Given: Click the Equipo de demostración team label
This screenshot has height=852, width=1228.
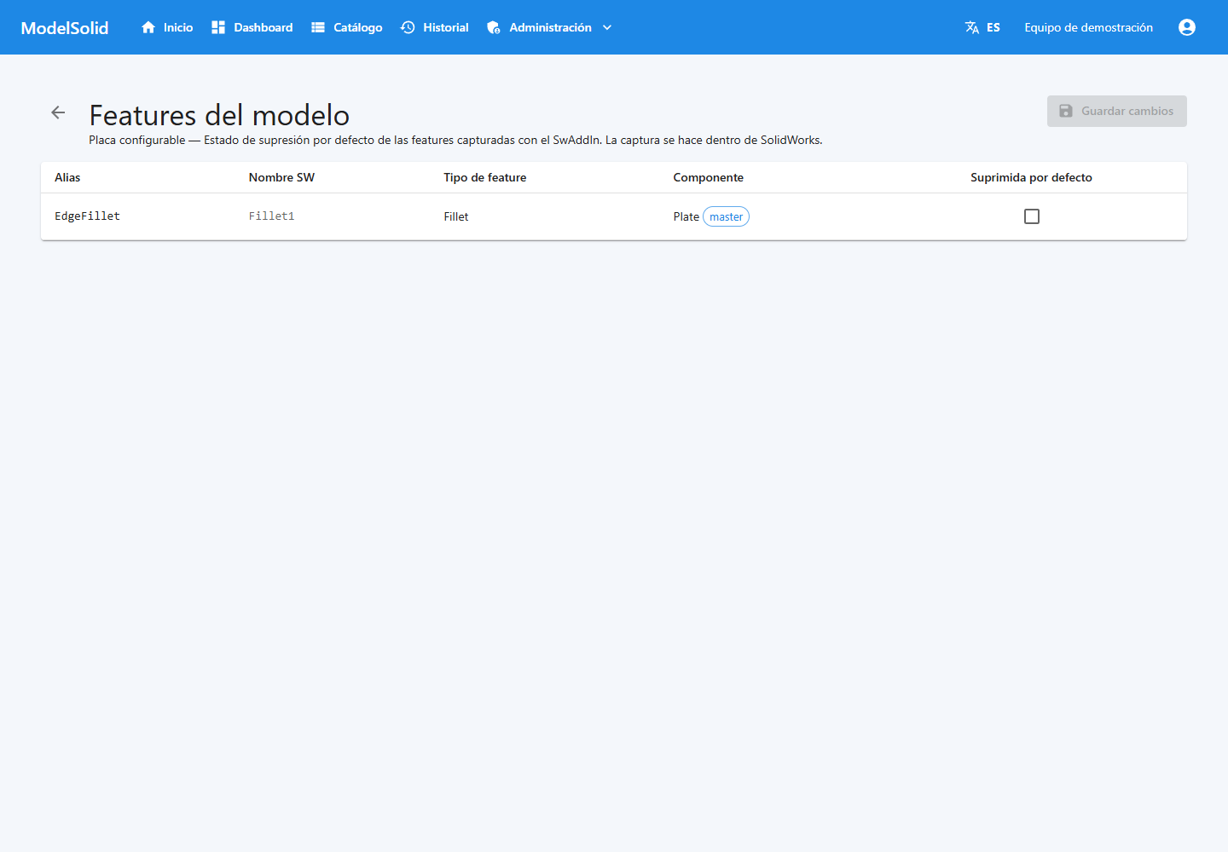Looking at the screenshot, I should coord(1088,27).
